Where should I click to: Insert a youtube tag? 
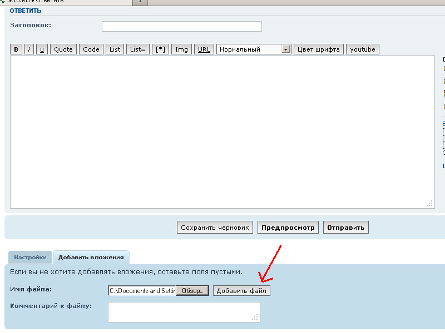pos(363,49)
